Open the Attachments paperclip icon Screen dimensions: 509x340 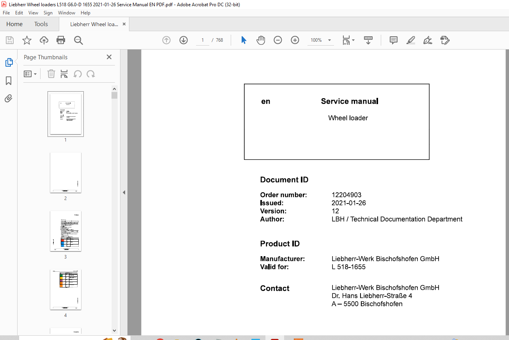pos(9,98)
